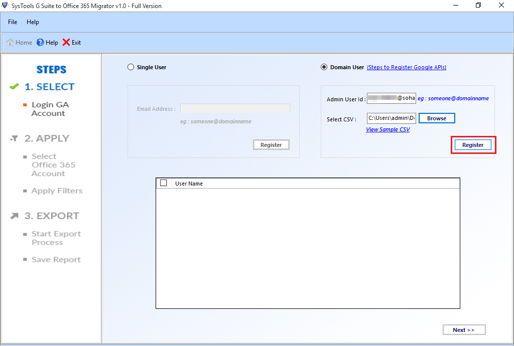Click the STEPS panel title
Screen dimensions: 514x346
pyautogui.click(x=52, y=69)
